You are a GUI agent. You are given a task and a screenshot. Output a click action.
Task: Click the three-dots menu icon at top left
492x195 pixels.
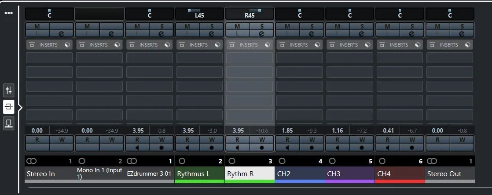8,13
